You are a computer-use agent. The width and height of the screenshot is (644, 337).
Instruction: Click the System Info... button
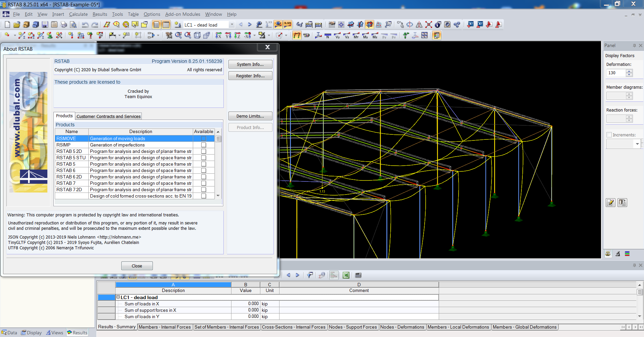tap(250, 64)
